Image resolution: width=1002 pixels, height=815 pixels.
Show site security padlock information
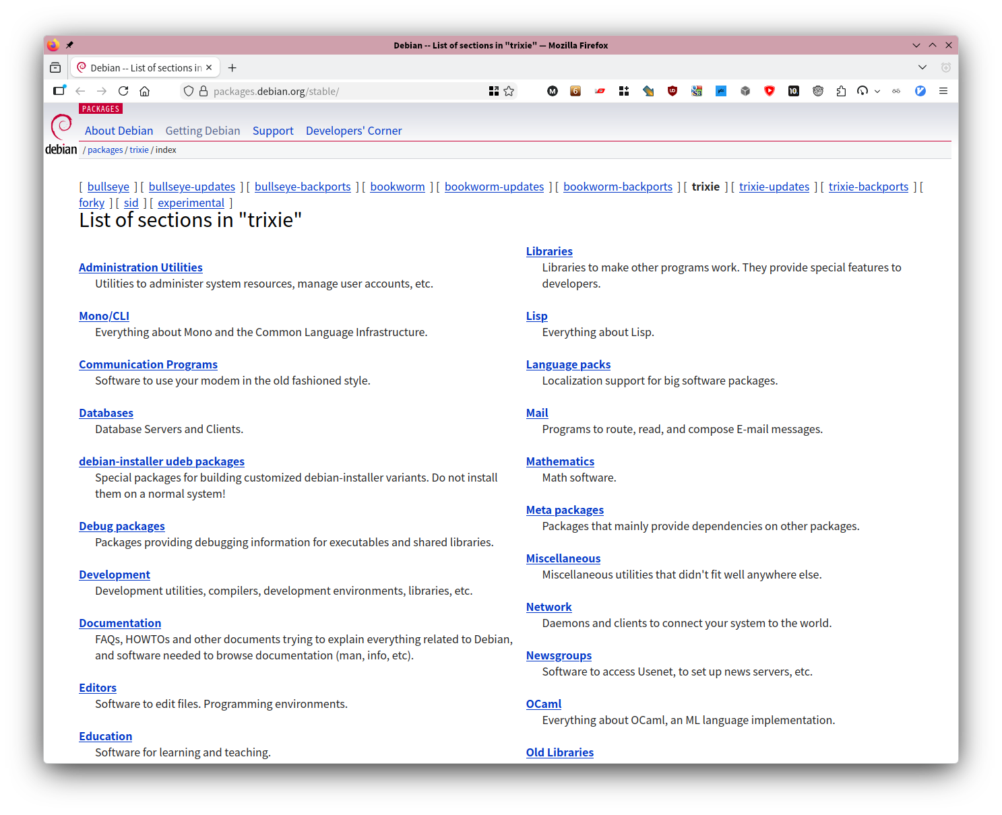pos(203,91)
